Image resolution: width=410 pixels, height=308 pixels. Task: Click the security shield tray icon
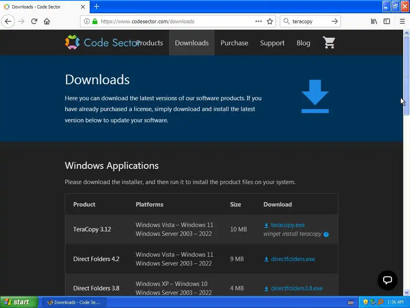(x=366, y=302)
